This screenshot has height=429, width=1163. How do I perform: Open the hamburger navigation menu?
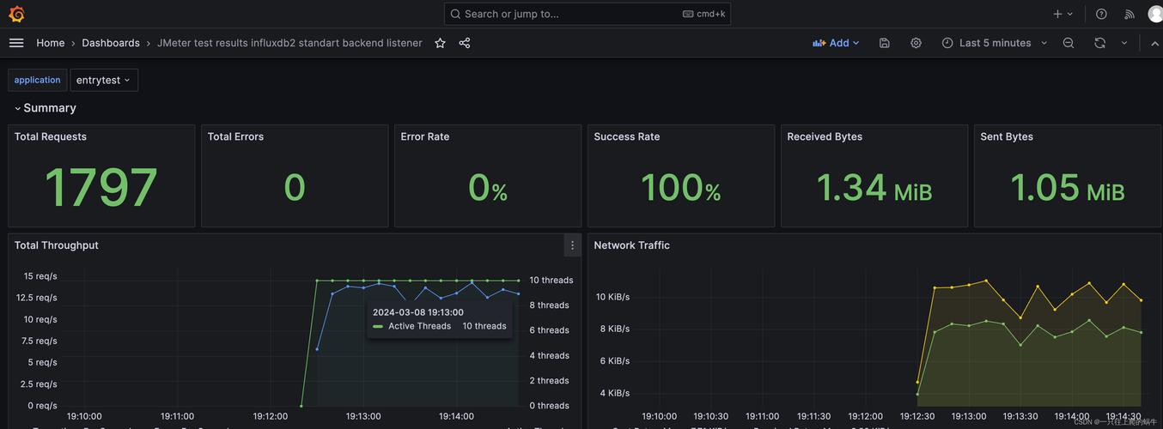point(16,43)
